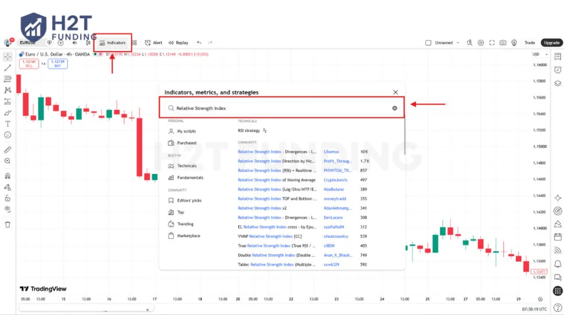Select Trending community scripts
564x315 pixels.
click(x=181, y=224)
